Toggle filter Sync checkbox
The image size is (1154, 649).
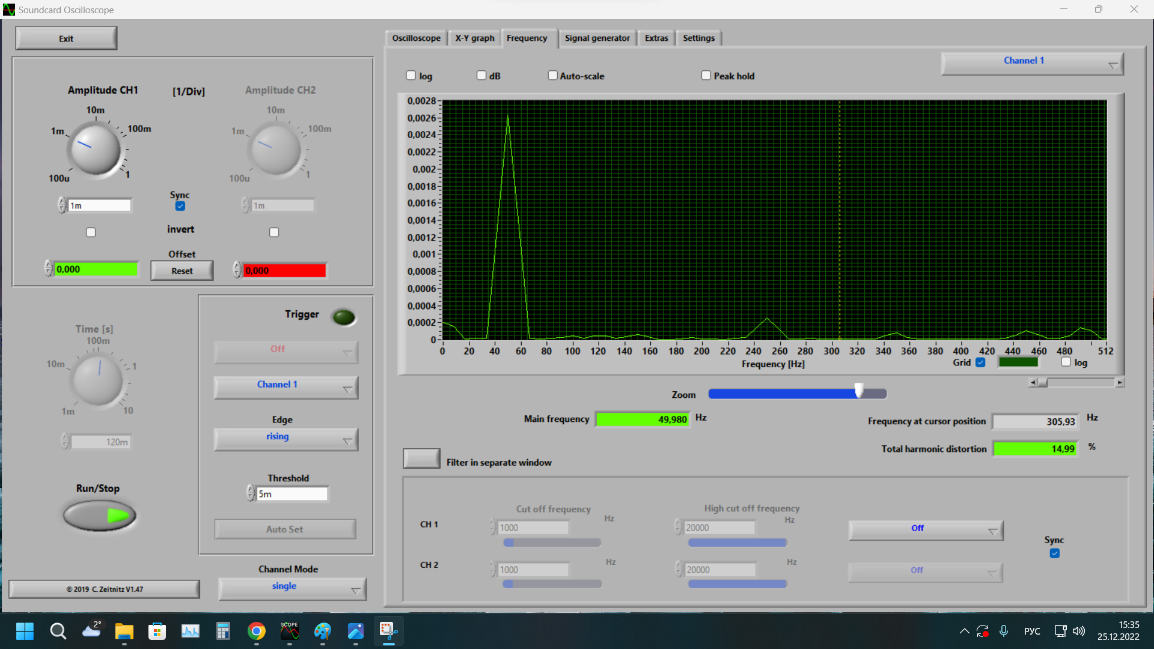[1055, 553]
